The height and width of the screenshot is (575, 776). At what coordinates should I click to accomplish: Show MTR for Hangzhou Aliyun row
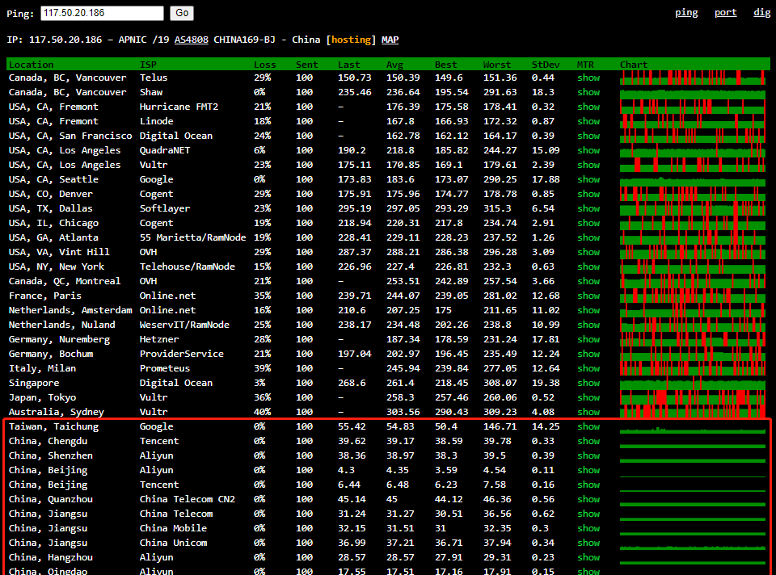coord(588,558)
